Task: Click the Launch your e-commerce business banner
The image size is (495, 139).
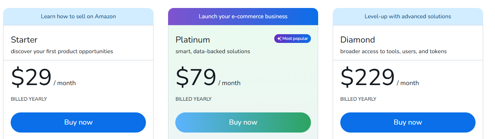Action: (243, 16)
